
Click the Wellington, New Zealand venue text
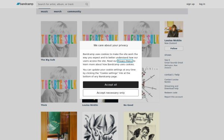[171, 66]
